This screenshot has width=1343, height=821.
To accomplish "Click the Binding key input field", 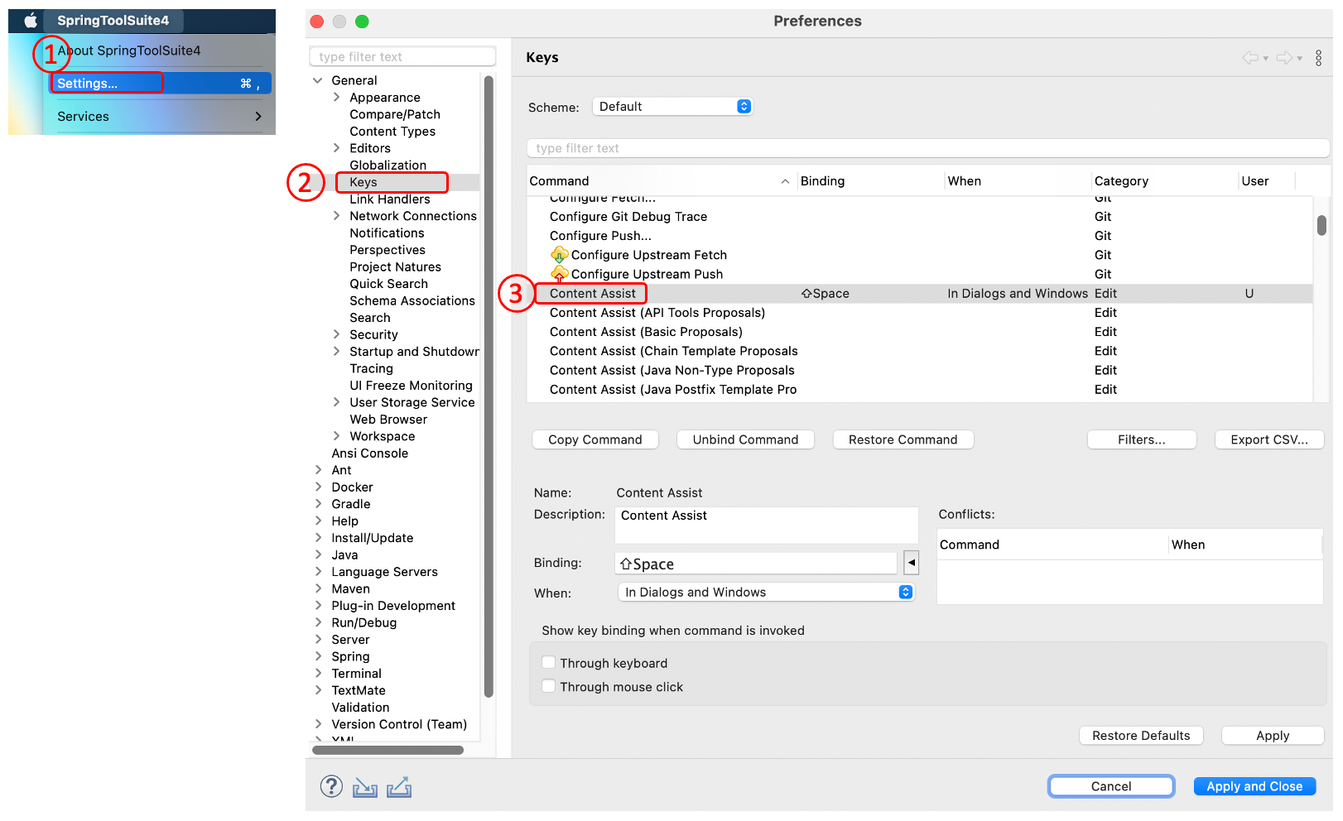I will (756, 563).
